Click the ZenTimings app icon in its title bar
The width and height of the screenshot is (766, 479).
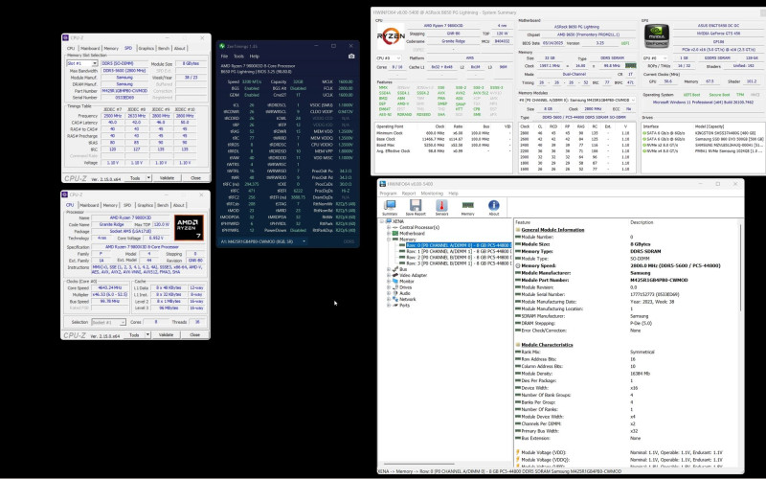pos(222,46)
